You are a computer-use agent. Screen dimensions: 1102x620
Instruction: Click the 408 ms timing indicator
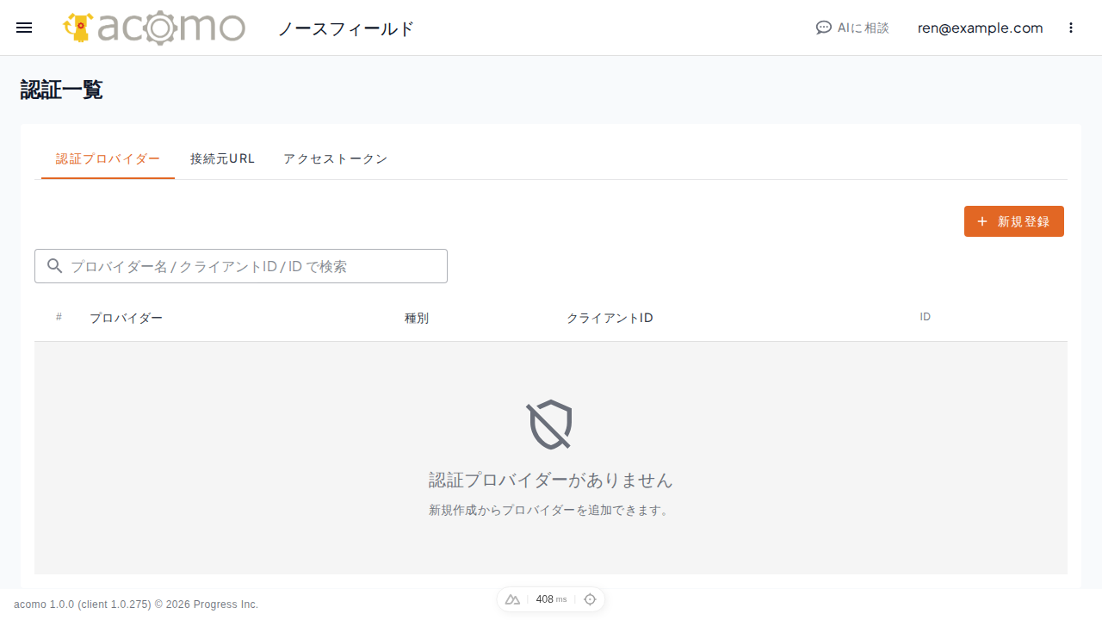pos(551,599)
